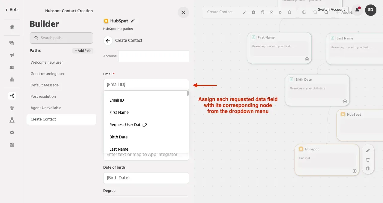Screen dimensions: 383x203
Task: Go back to Bots
Action: pos(12,10)
